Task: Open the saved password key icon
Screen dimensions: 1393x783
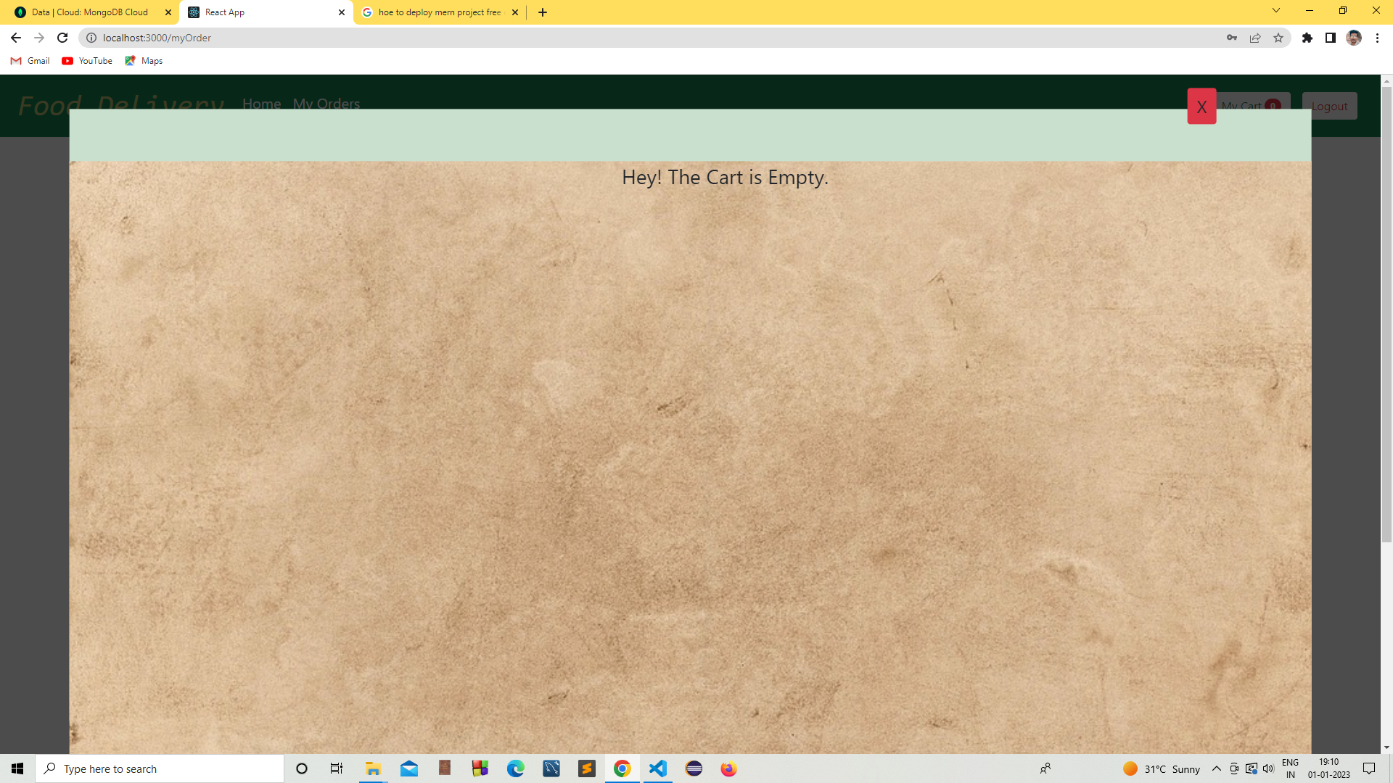Action: coord(1232,38)
